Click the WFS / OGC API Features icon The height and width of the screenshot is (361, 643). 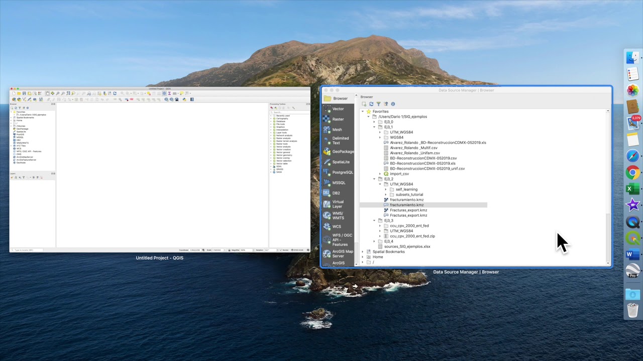327,240
